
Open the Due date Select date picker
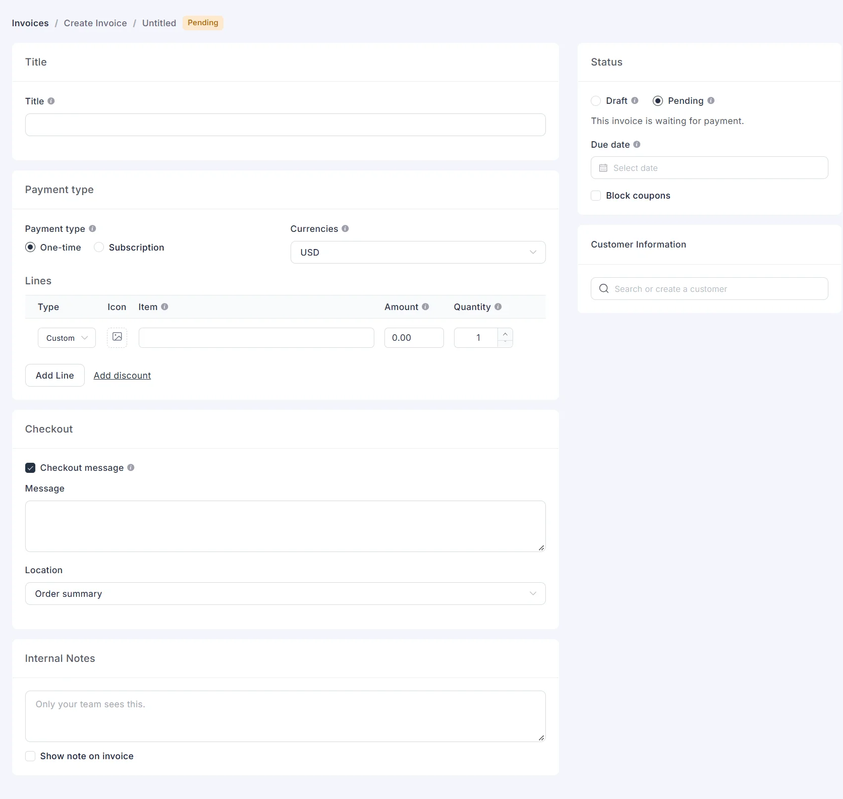pyautogui.click(x=709, y=168)
